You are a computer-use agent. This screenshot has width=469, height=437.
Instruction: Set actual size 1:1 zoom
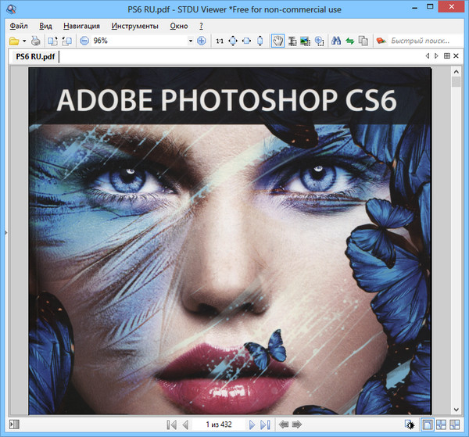click(219, 41)
